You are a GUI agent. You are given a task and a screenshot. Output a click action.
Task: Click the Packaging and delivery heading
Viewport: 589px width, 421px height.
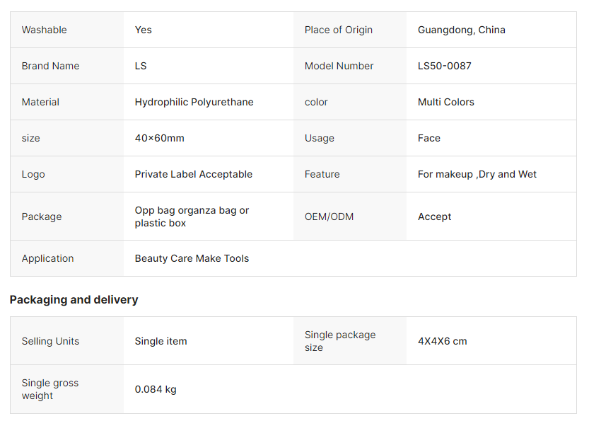[74, 299]
